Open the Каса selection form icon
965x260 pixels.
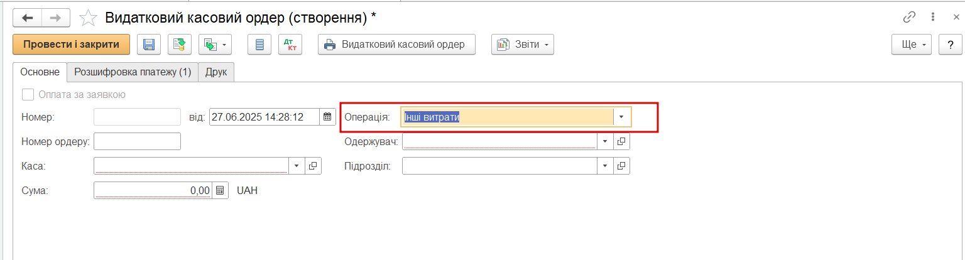coord(313,166)
